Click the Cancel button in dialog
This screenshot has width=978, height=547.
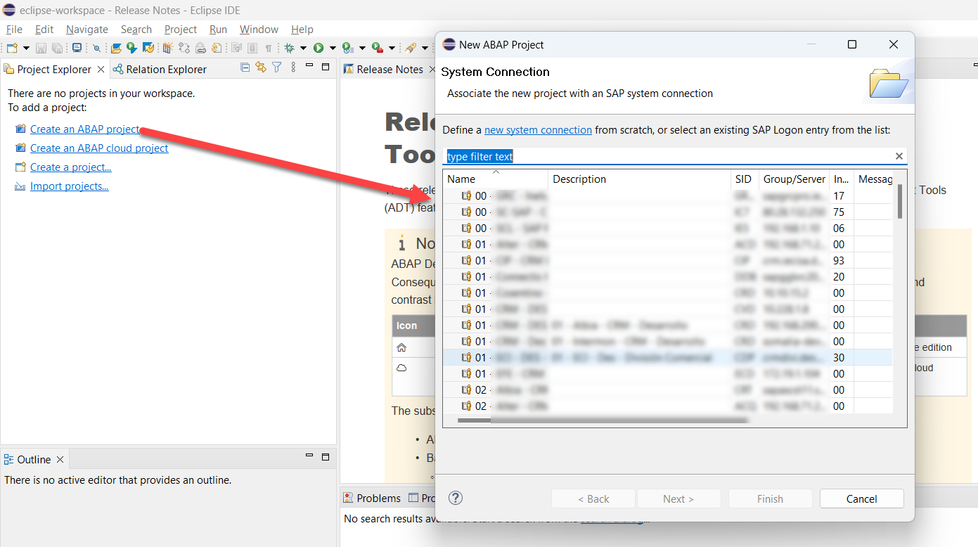[x=861, y=498]
